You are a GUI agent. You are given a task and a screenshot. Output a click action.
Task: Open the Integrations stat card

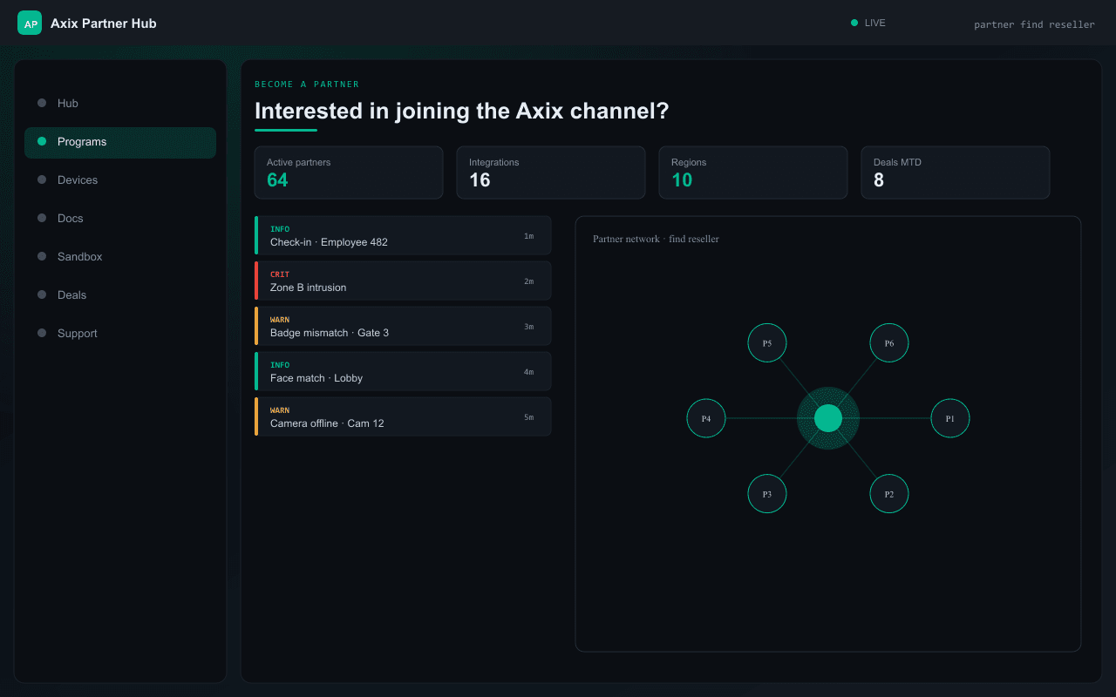551,173
